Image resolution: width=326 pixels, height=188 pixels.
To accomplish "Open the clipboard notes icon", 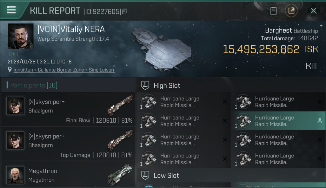I will 273,11.
